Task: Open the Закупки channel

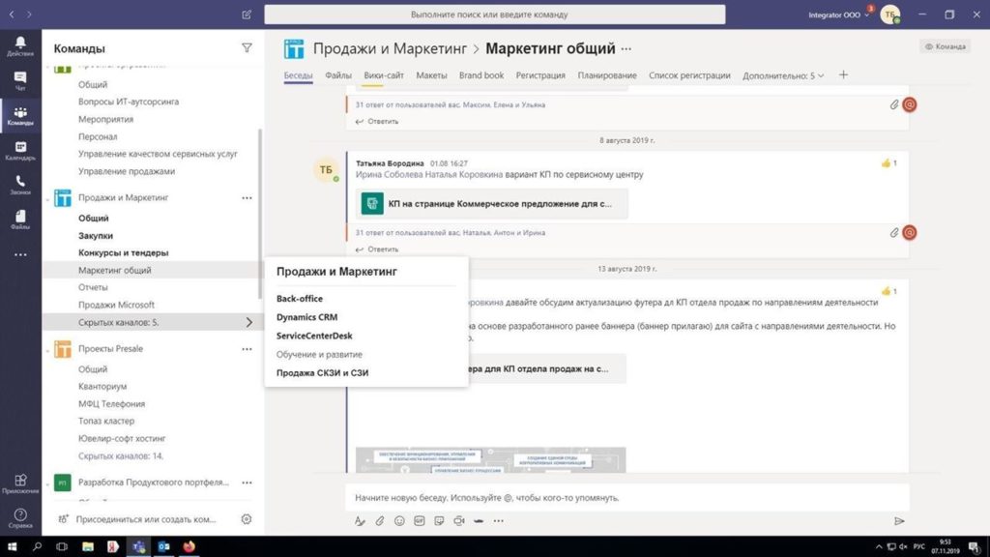Action: [x=96, y=236]
